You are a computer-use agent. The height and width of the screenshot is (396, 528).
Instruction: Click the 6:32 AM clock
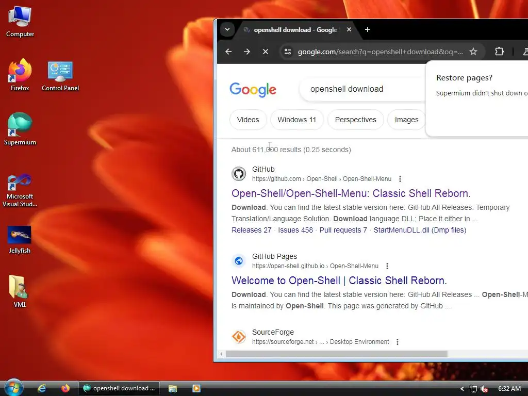tap(509, 389)
